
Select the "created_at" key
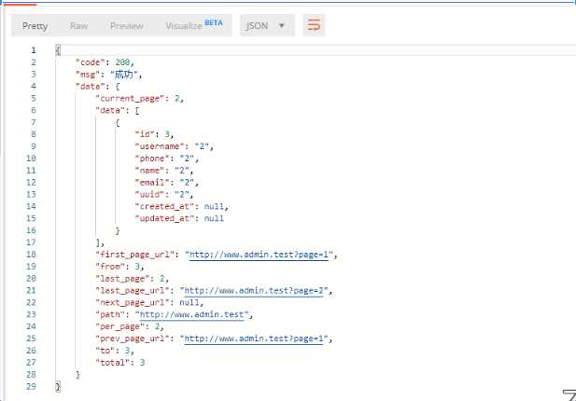[164, 206]
